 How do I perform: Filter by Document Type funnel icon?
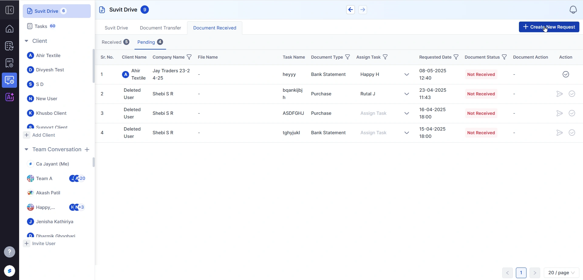point(348,57)
